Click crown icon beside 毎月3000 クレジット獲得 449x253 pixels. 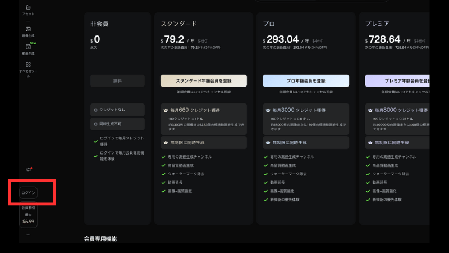pyautogui.click(x=268, y=110)
